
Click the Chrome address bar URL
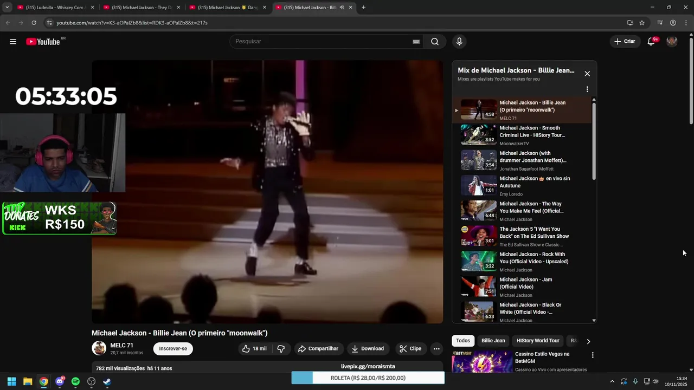pyautogui.click(x=132, y=23)
